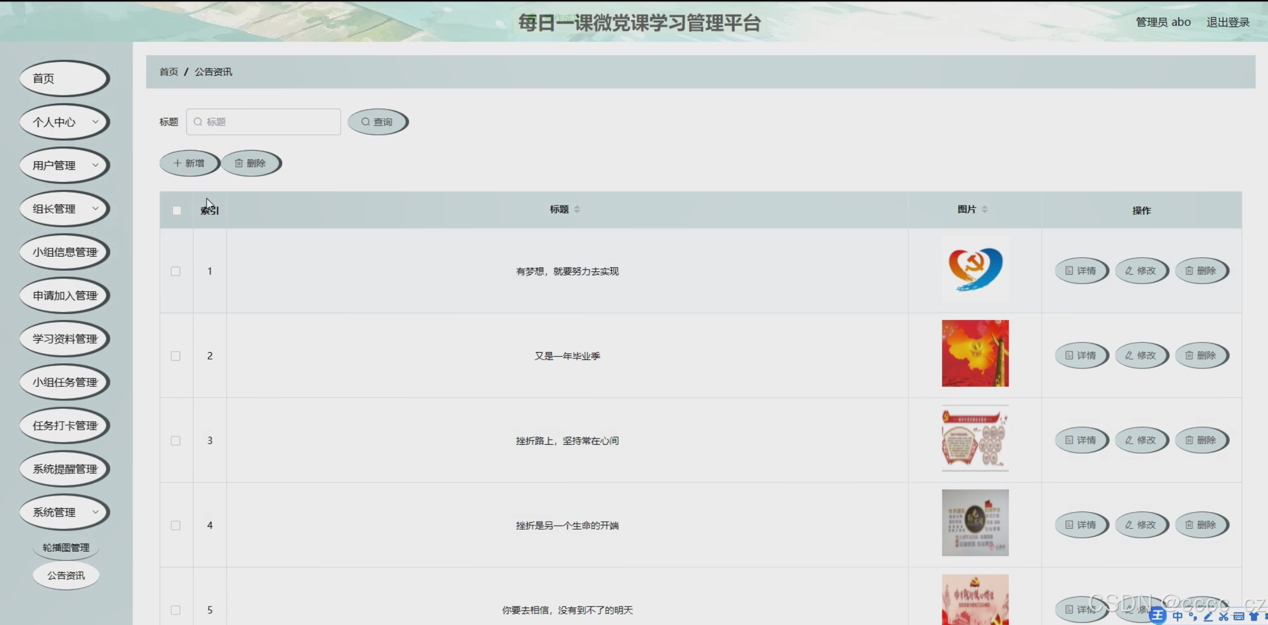Open the red map thumbnail in row 2

click(x=975, y=353)
